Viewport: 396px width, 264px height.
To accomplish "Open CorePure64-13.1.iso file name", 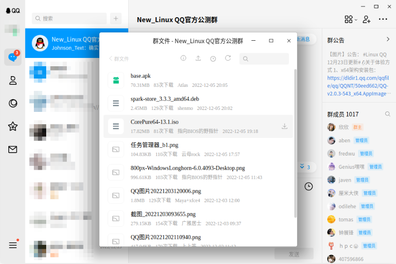I will click(155, 122).
